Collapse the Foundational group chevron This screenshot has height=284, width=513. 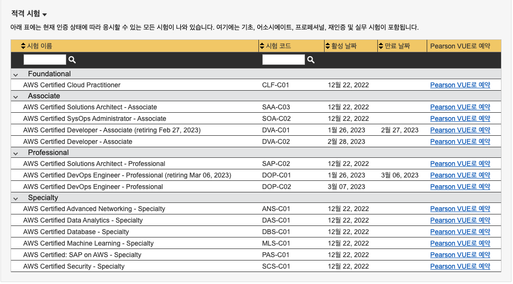15,75
